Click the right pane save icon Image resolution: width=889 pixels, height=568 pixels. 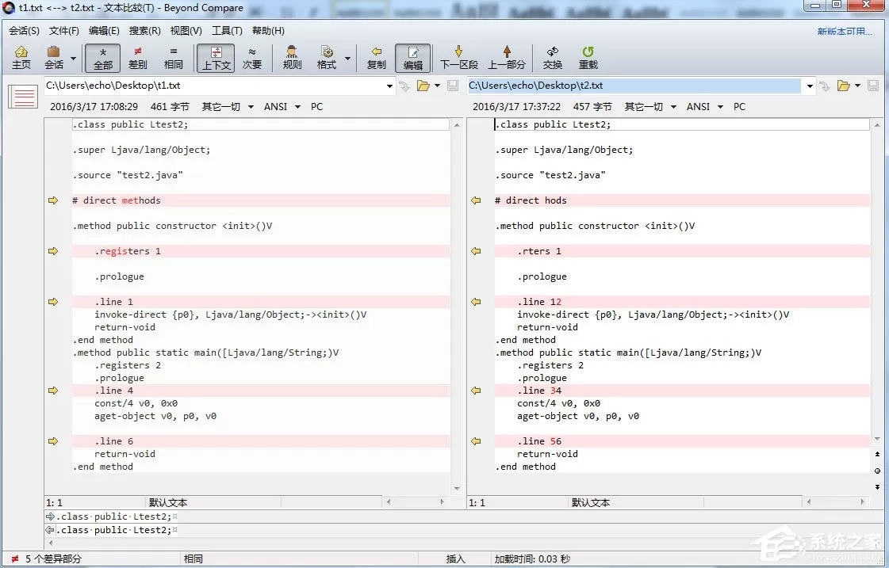coord(873,86)
